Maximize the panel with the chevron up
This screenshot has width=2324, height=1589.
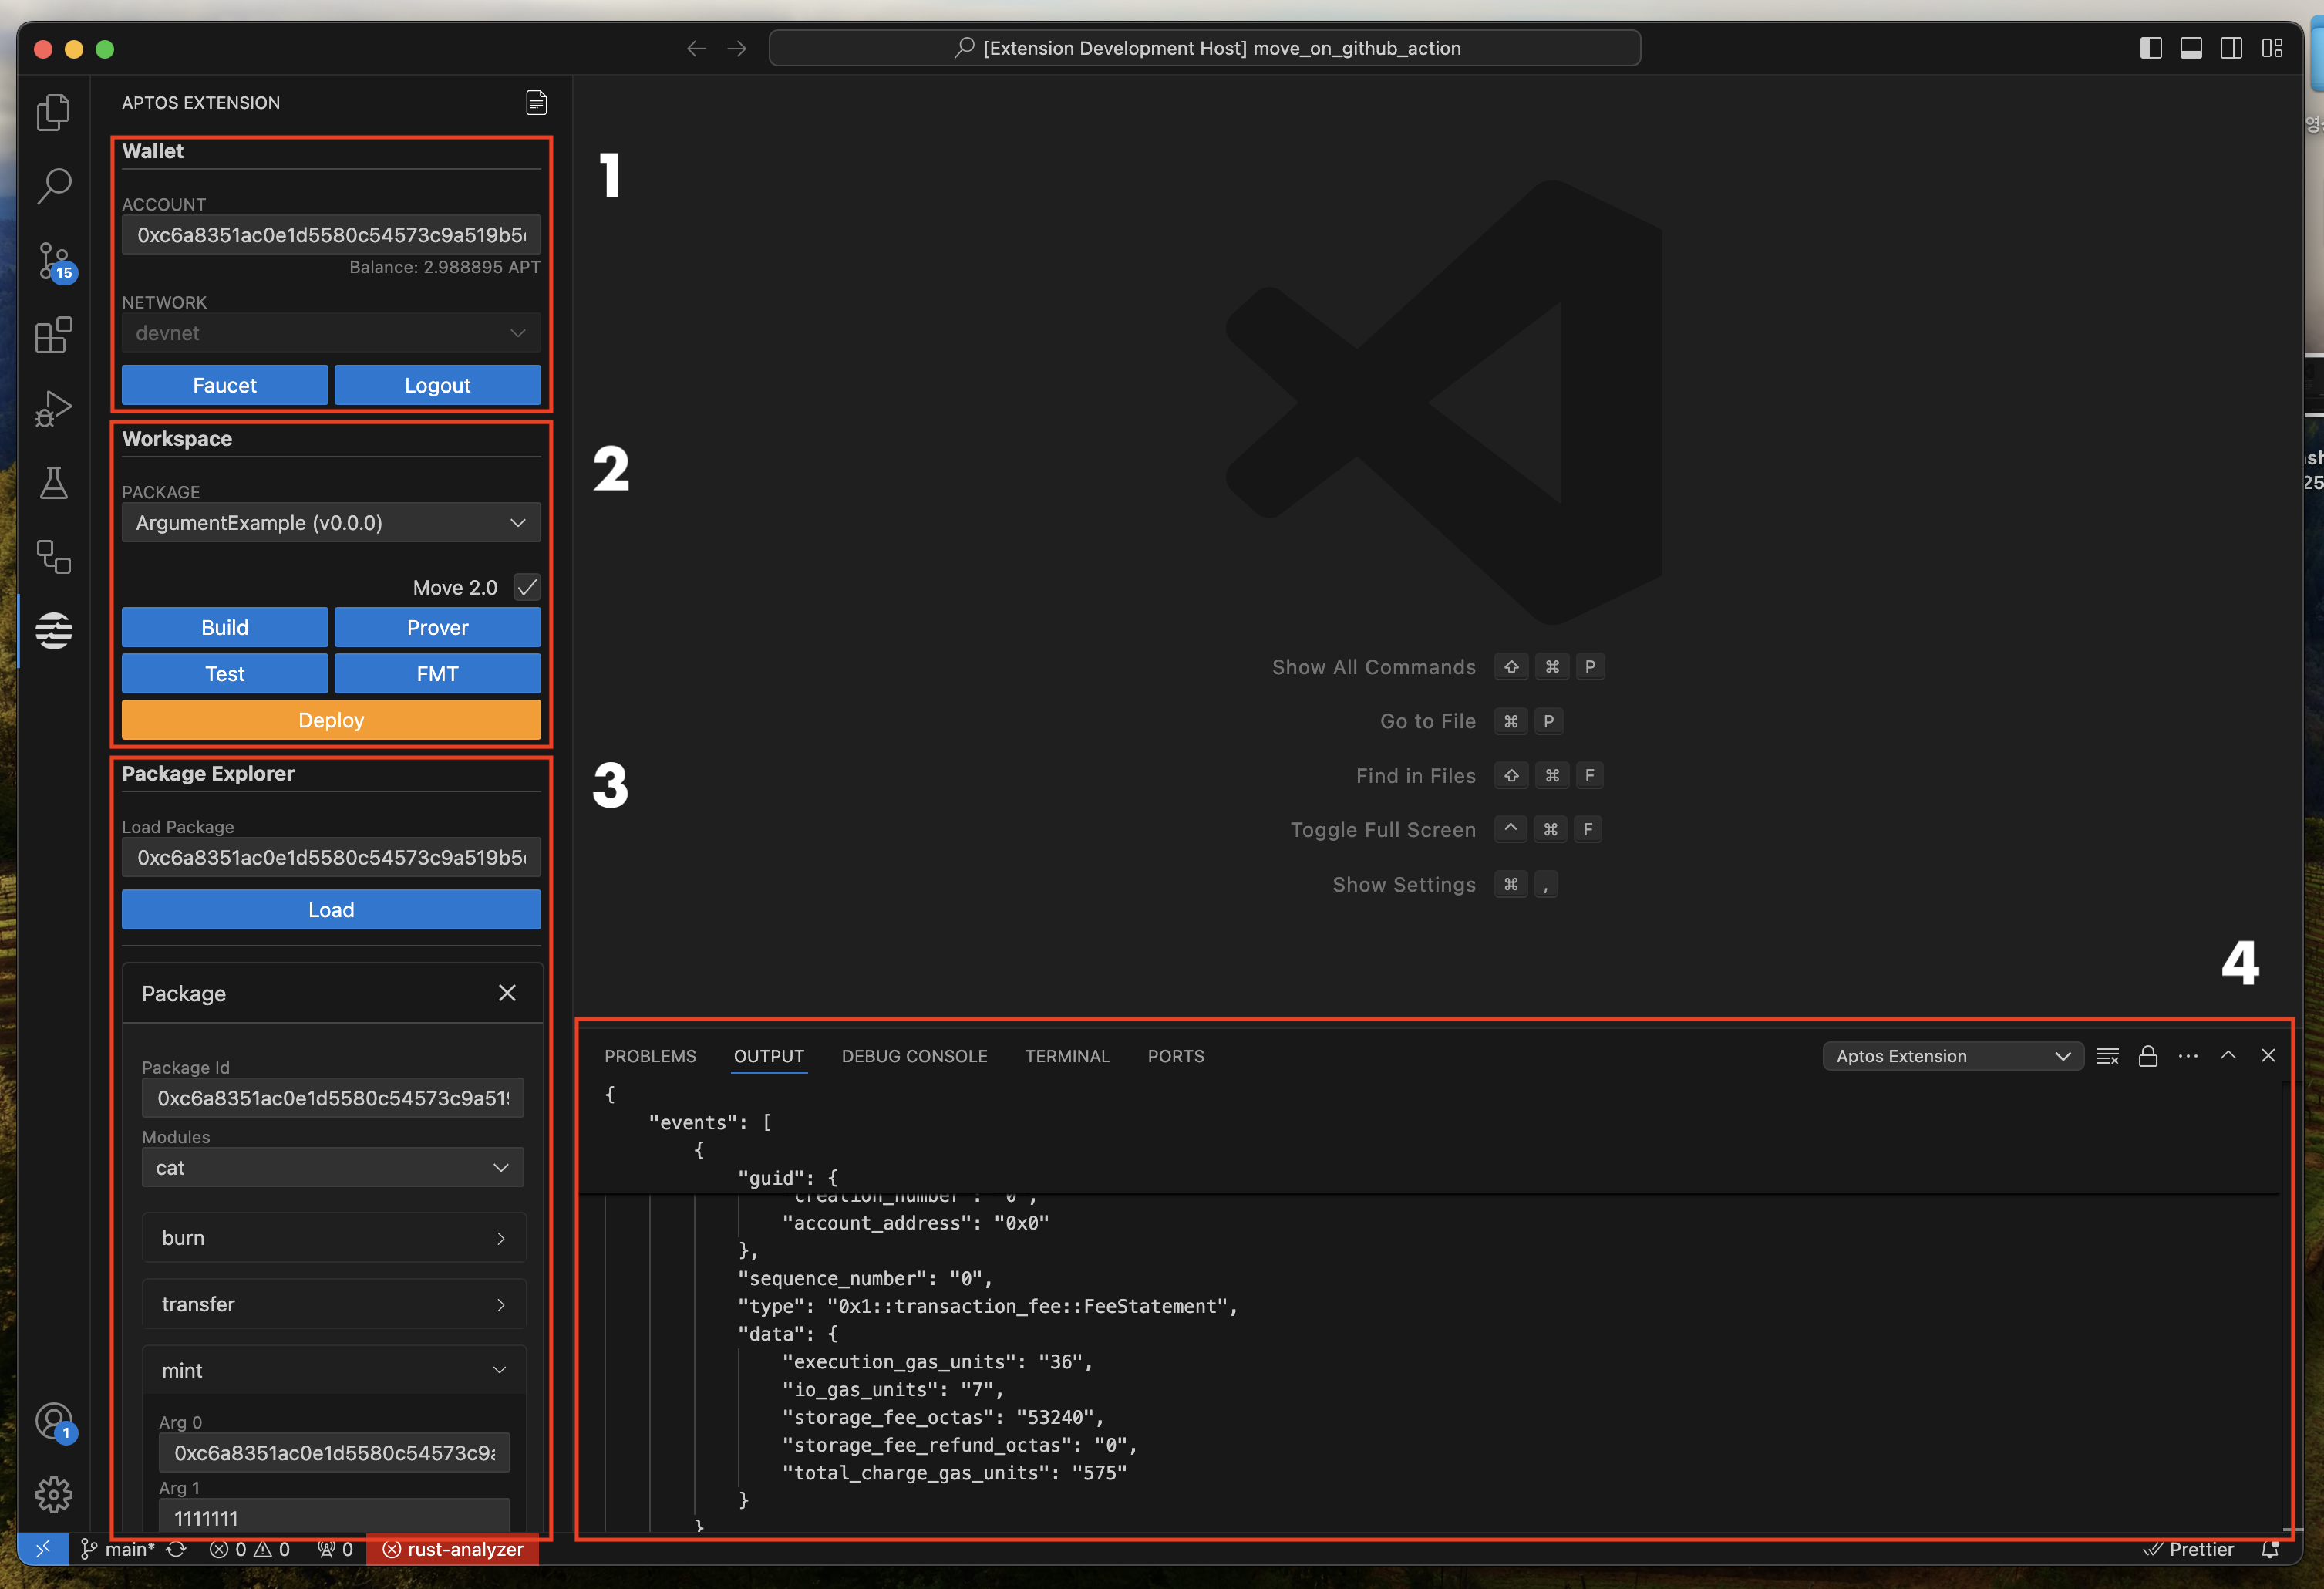click(2228, 1056)
